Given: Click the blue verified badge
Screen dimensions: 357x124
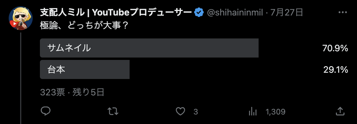Looking at the screenshot, I should tap(199, 13).
